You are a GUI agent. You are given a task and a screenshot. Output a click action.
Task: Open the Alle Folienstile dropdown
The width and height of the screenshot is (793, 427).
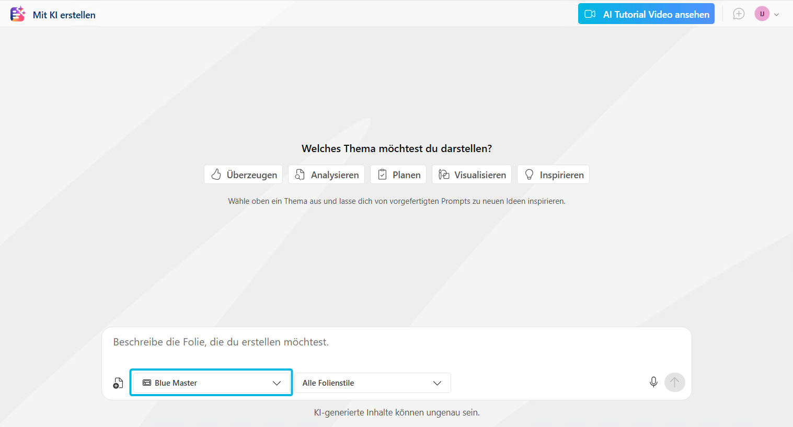(x=373, y=383)
